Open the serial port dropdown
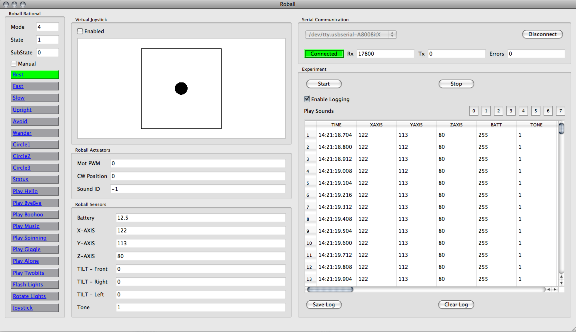Screen dimensions: 576x332 [350, 34]
